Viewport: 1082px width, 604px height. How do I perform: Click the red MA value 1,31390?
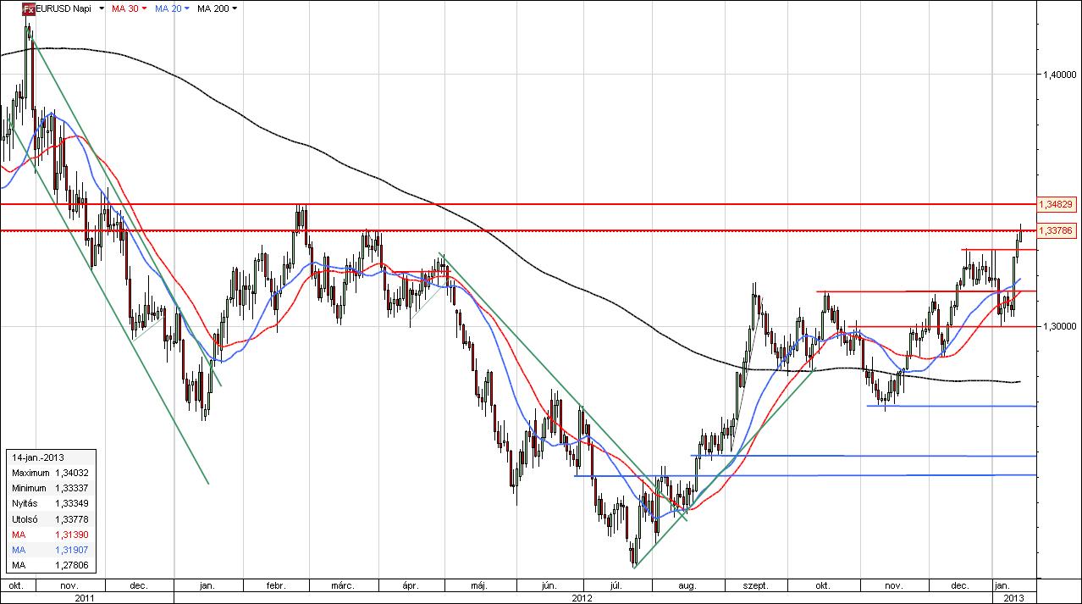72,535
